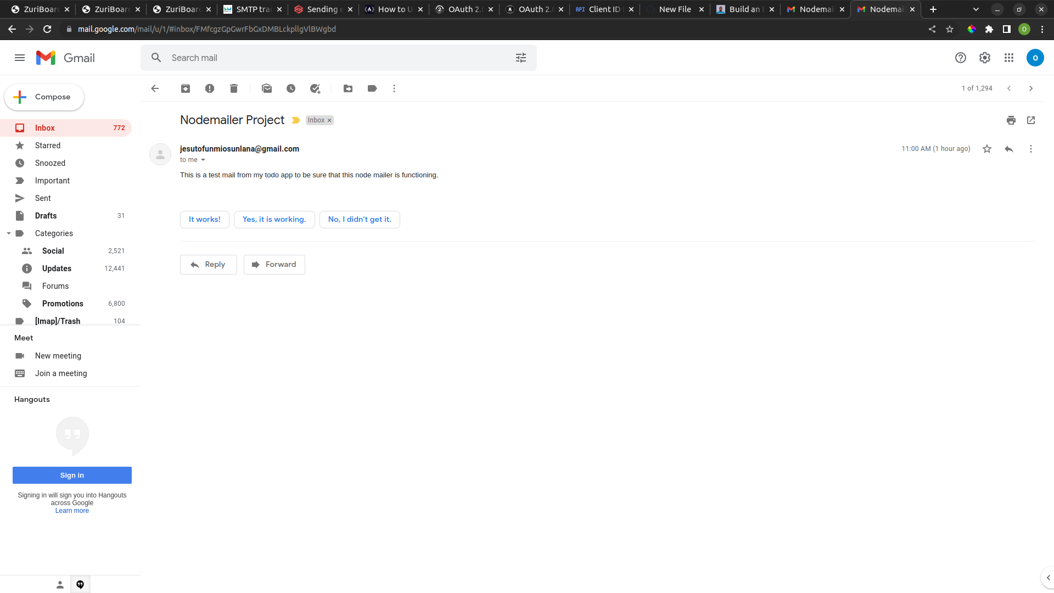Add the email to Tasks
1054x593 pixels.
click(x=315, y=88)
